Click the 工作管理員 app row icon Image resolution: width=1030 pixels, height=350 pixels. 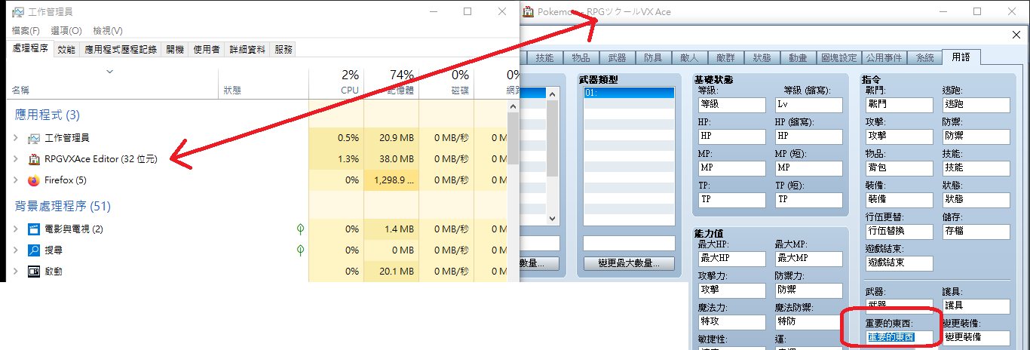(x=33, y=138)
